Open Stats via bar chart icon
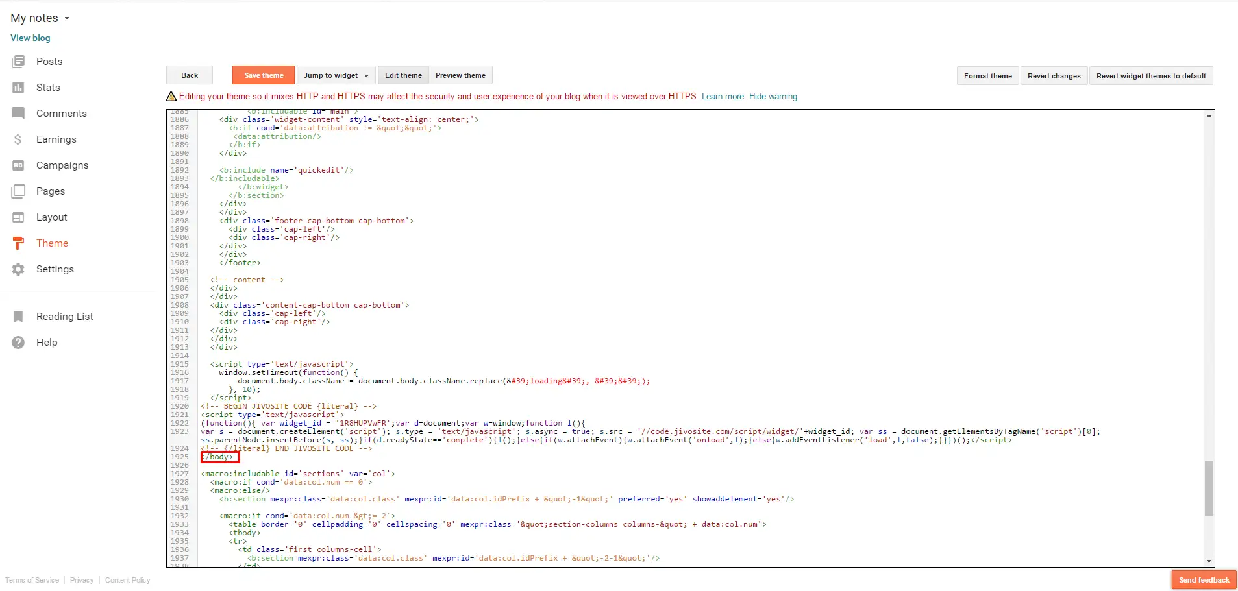Image resolution: width=1238 pixels, height=591 pixels. pos(18,88)
